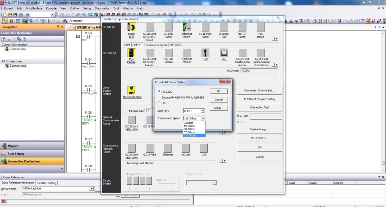Click the Setup... button
The width and height of the screenshot is (386, 207).
coord(219,108)
